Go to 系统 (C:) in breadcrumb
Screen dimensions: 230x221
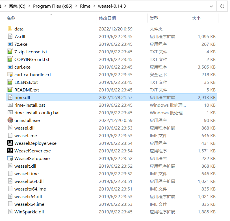coord(17,6)
